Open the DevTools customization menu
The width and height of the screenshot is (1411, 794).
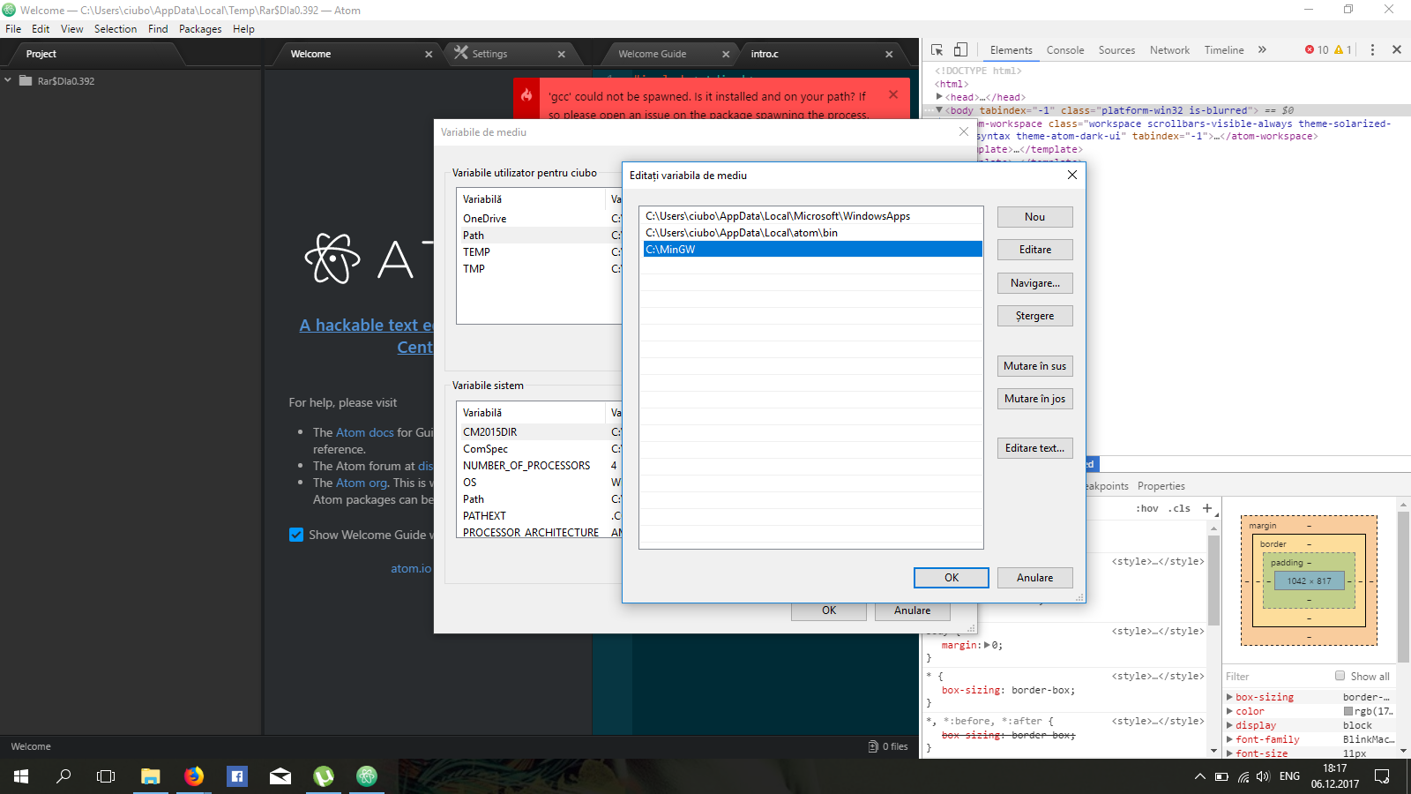(x=1372, y=50)
